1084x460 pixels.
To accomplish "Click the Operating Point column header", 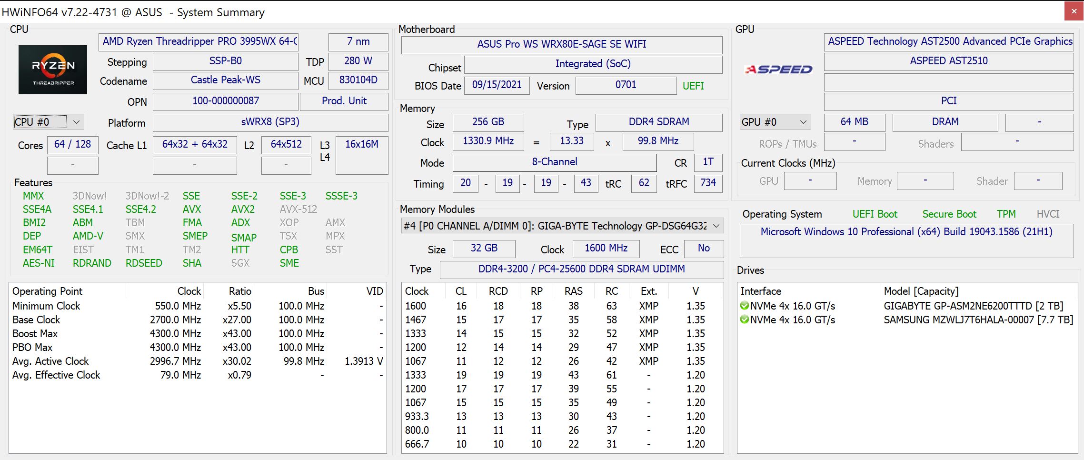I will [x=67, y=291].
